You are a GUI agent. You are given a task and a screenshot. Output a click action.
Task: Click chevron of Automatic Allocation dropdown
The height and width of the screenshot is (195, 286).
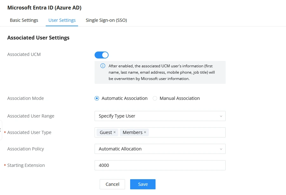click(221, 149)
